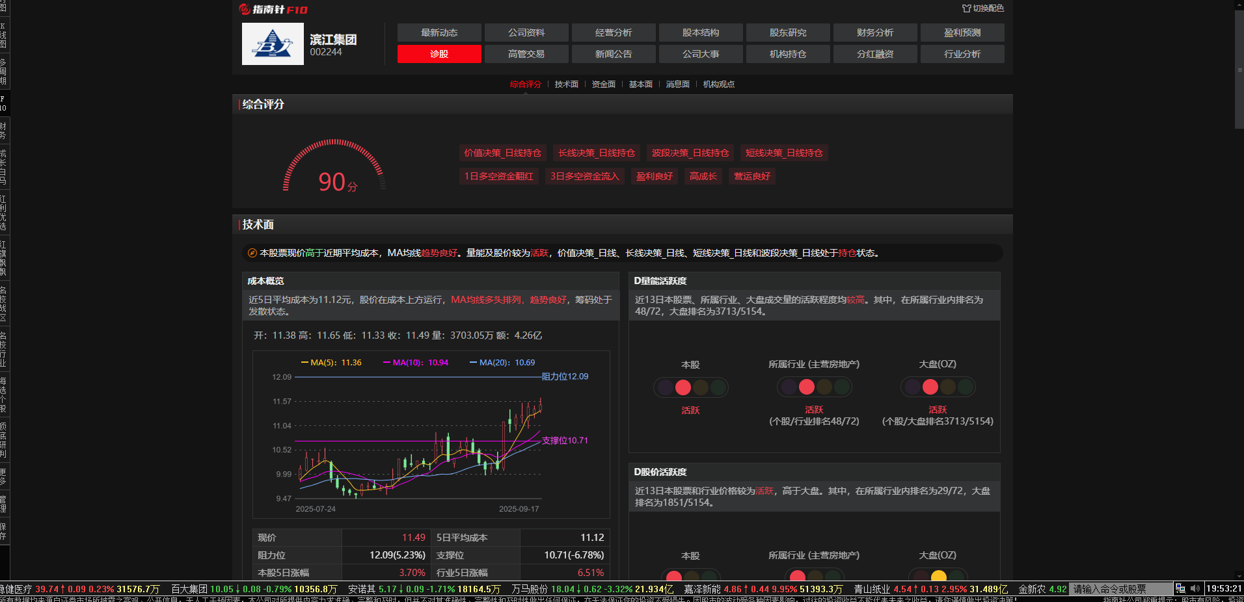The height and width of the screenshot is (602, 1244).
Task: Open the 最新动态 tab
Action: 439,33
